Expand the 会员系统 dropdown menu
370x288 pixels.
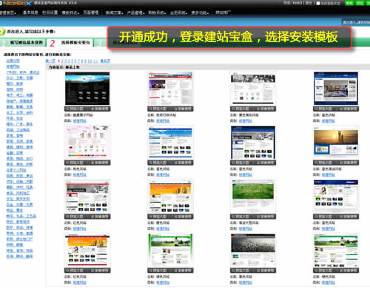pyautogui.click(x=178, y=13)
